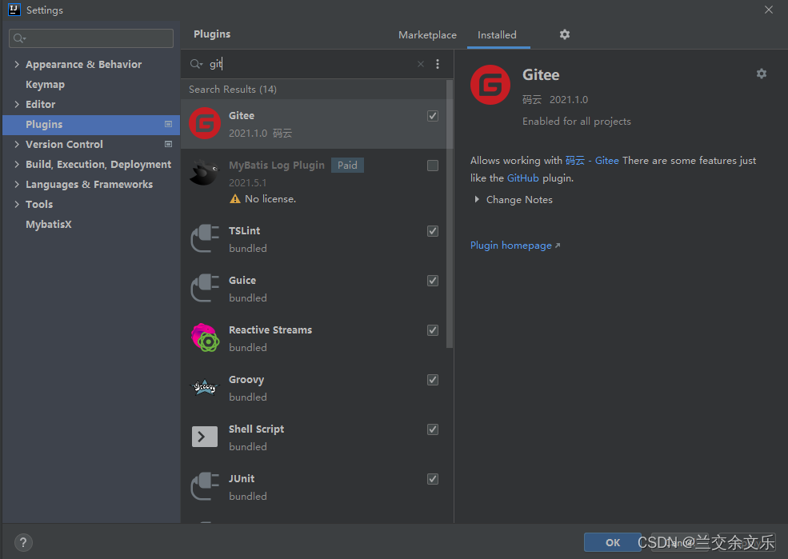
Task: Click the Reactive Streams plugin icon
Action: pos(205,337)
